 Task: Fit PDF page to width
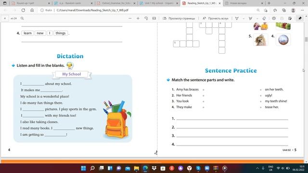[x=154, y=18]
